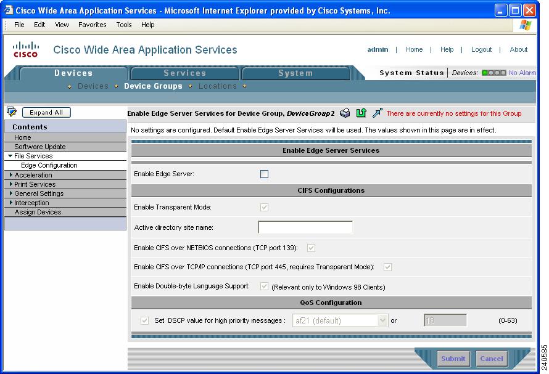Click the DSCP numeric value field
The height and width of the screenshot is (374, 549).
tap(445, 320)
